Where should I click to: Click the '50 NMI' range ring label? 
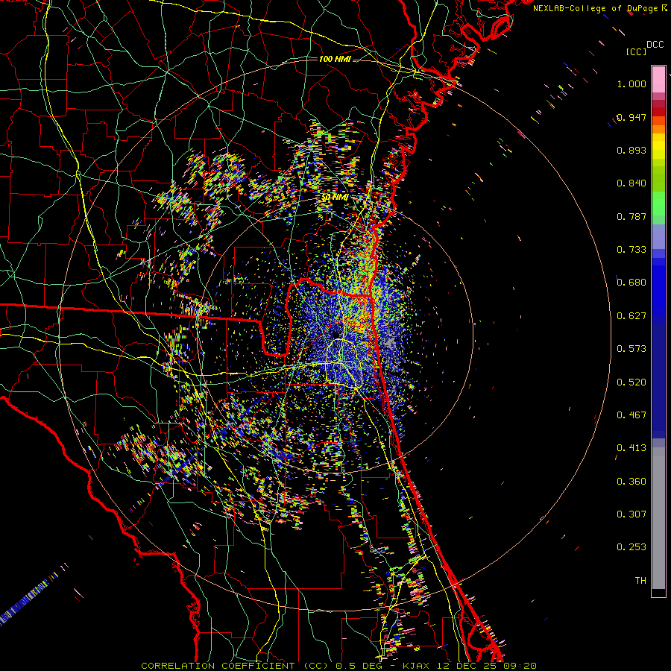tap(335, 198)
